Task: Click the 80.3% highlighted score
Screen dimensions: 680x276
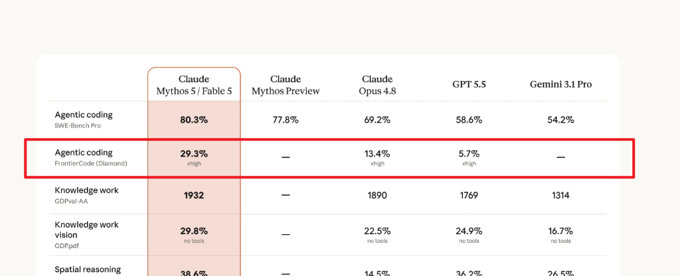Action: [x=194, y=120]
